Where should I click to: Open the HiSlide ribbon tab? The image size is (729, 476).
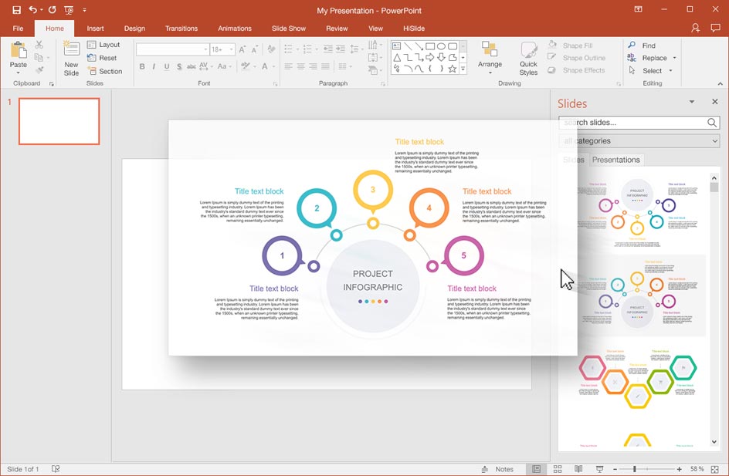pyautogui.click(x=414, y=29)
